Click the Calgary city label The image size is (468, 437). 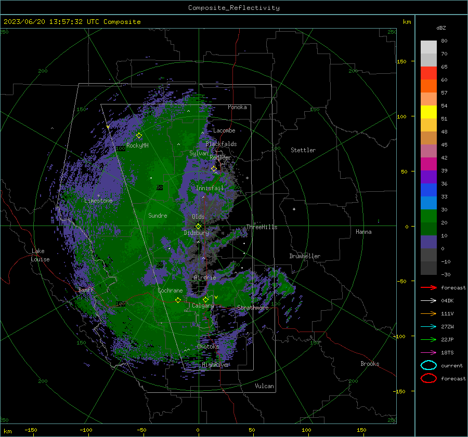(203, 306)
